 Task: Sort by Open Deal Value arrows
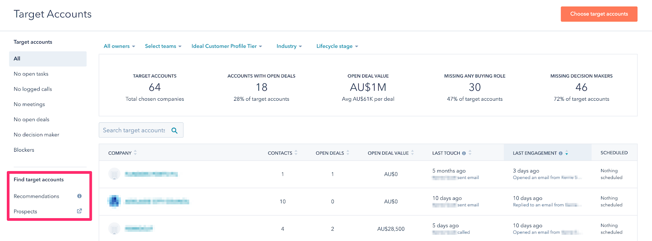pyautogui.click(x=412, y=153)
